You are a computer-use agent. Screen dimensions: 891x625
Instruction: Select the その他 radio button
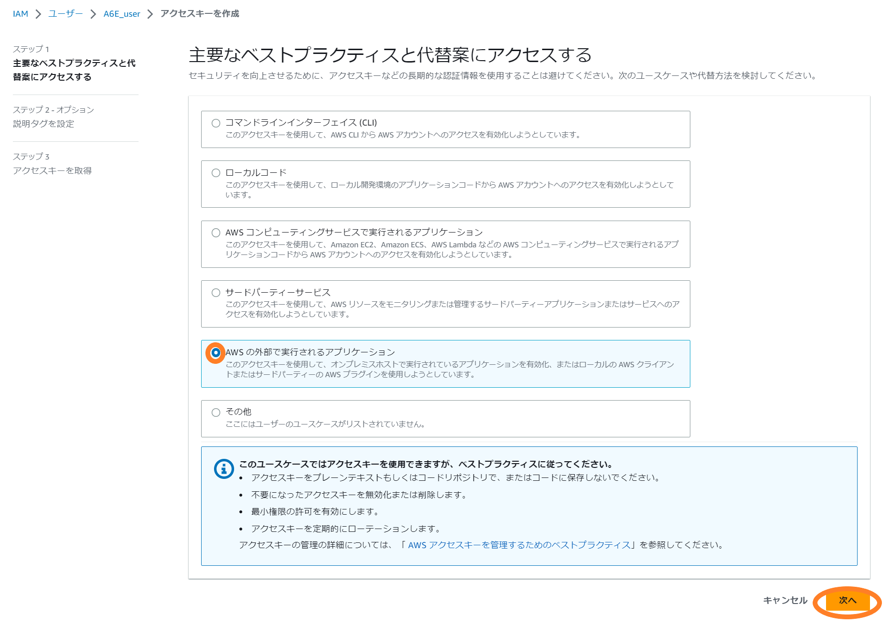216,413
